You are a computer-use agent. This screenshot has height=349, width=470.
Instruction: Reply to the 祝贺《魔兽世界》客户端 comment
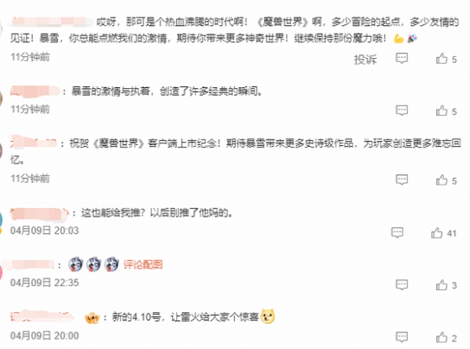point(402,180)
